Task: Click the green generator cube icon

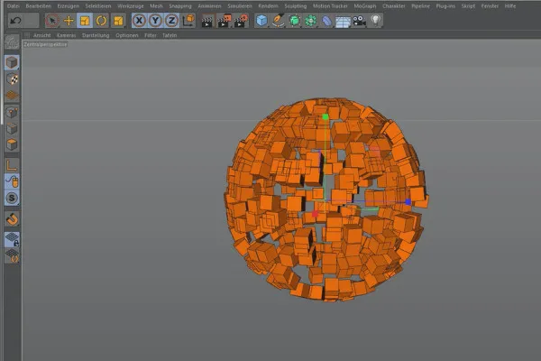Action: point(294,21)
